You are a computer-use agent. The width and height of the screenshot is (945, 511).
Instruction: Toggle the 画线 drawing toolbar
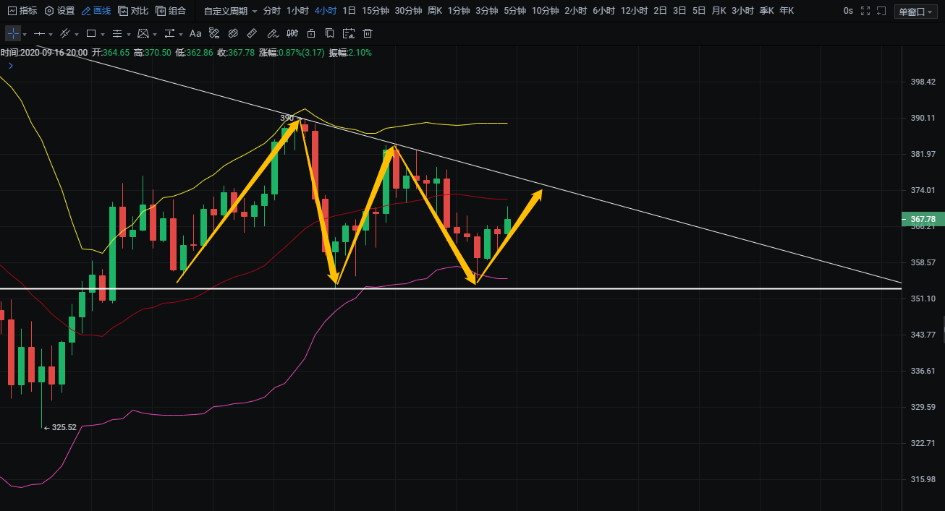click(96, 11)
